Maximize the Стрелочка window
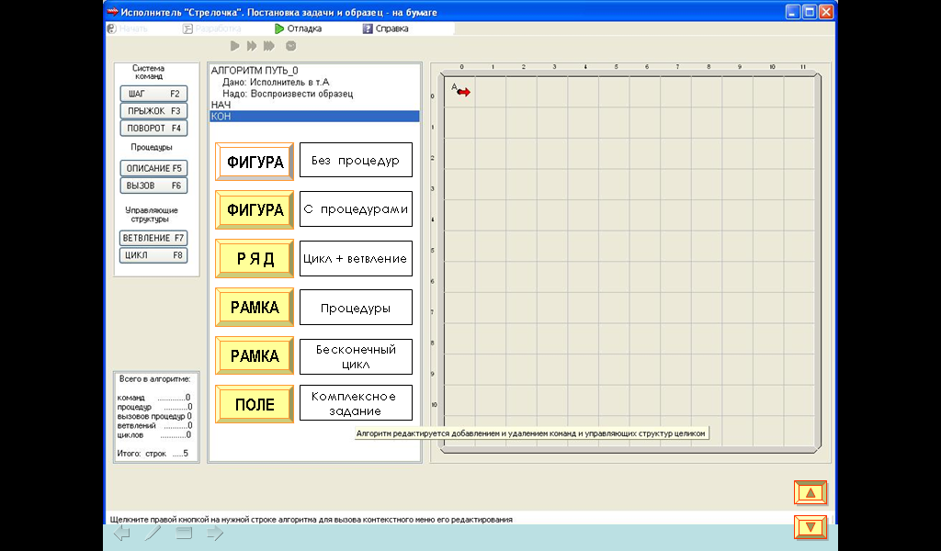 pos(810,11)
